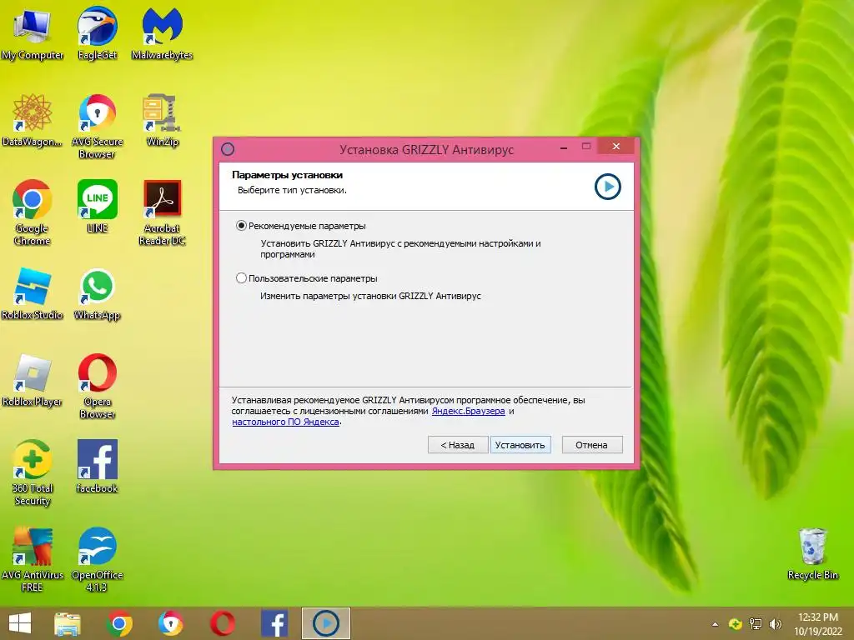Launch Opera from the taskbar
This screenshot has width=854, height=640.
tap(223, 623)
